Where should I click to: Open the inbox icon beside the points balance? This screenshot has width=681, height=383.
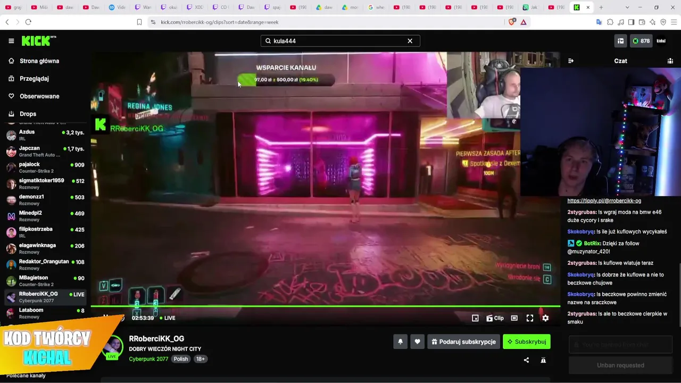pos(620,41)
